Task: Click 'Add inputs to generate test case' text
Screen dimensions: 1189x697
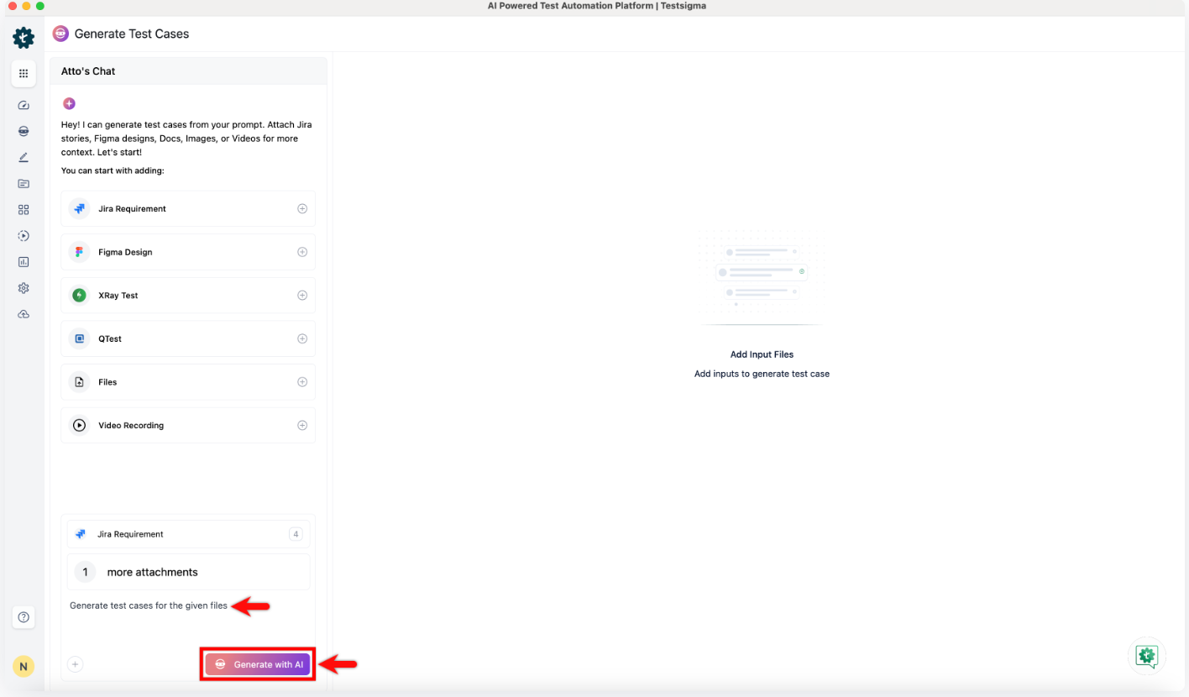Action: [x=762, y=374]
